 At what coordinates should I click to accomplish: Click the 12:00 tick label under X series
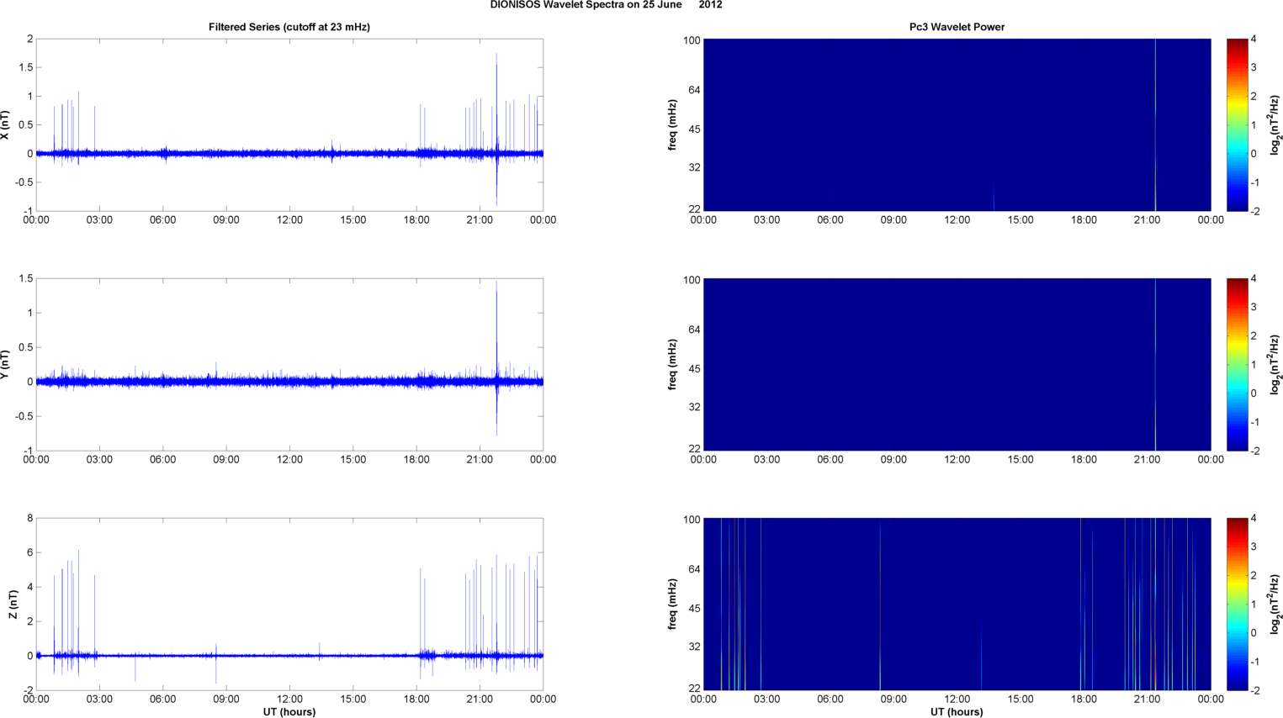click(x=289, y=220)
